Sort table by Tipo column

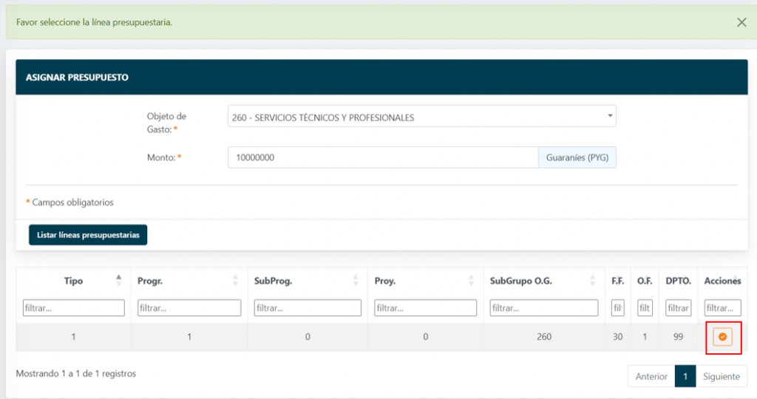click(73, 281)
